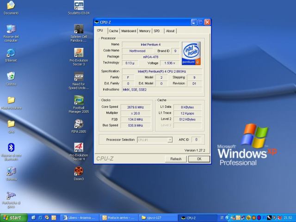This screenshot has width=296, height=222.
Task: Open the Documenti desktop folder
Action: [11, 7]
